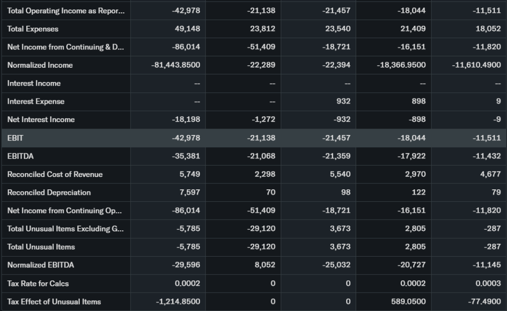
Task: Click the "Total Expenses" row label
Action: (x=33, y=29)
